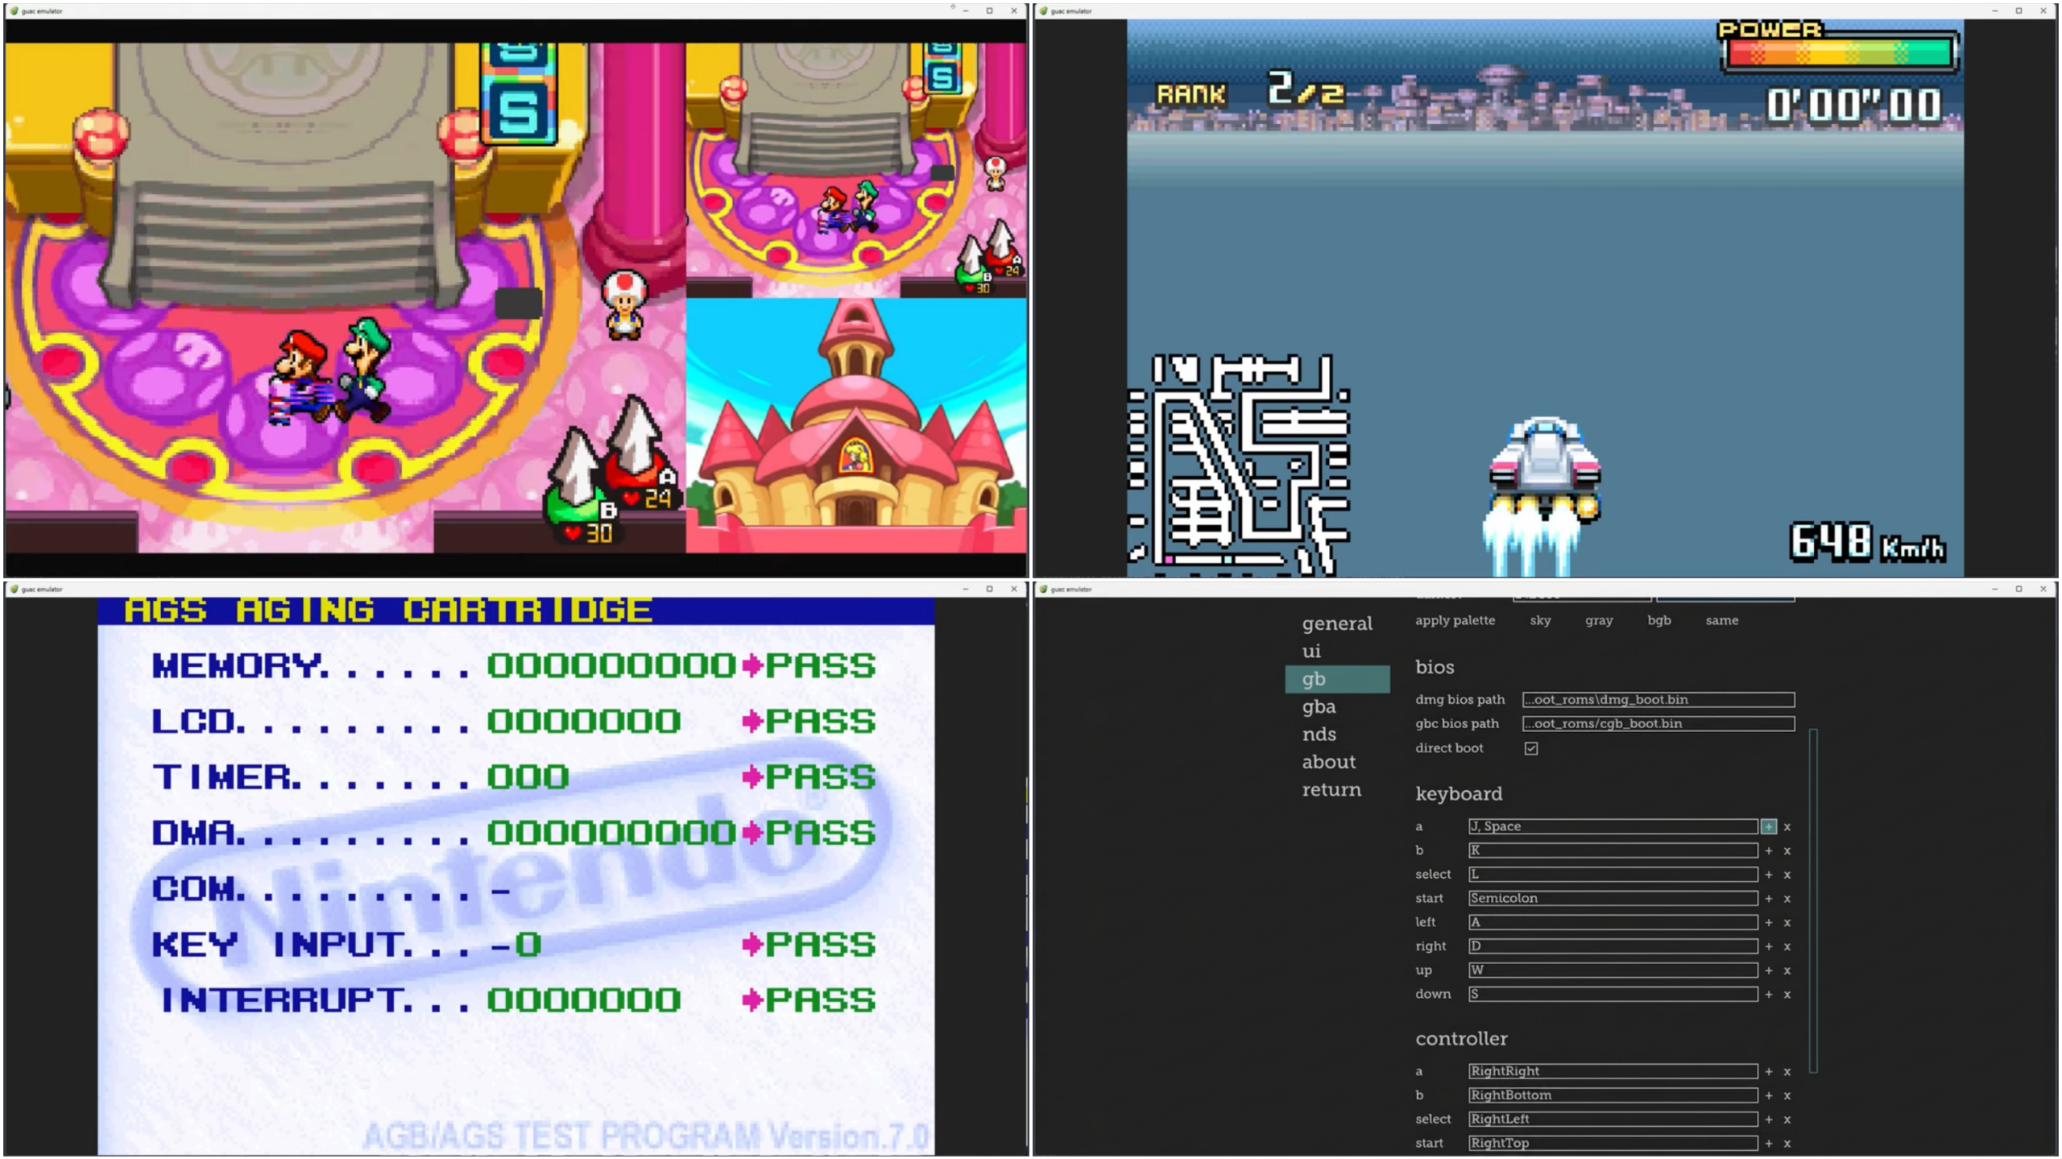Click the guac icon in the settings window title bar
The height and width of the screenshot is (1159, 2062).
1043,589
